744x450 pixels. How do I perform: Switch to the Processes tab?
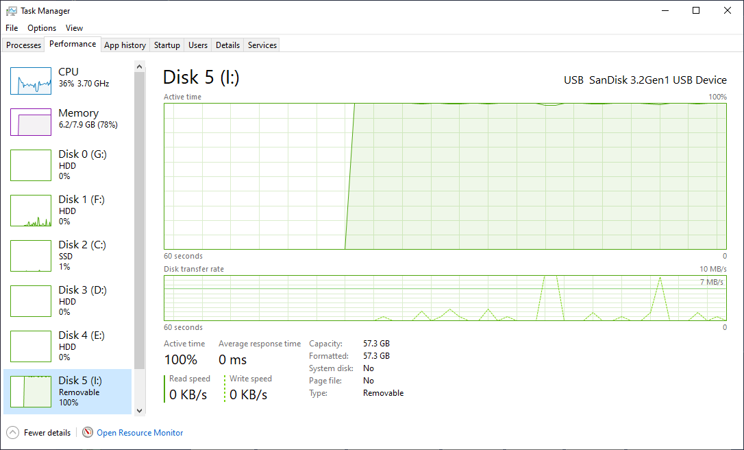point(23,45)
